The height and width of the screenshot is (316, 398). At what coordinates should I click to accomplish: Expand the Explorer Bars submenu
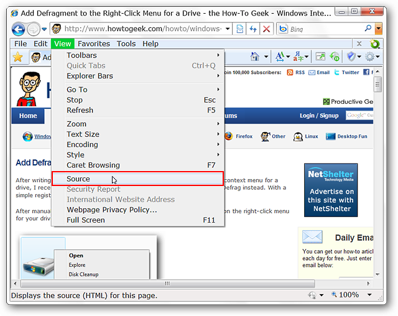[138, 76]
